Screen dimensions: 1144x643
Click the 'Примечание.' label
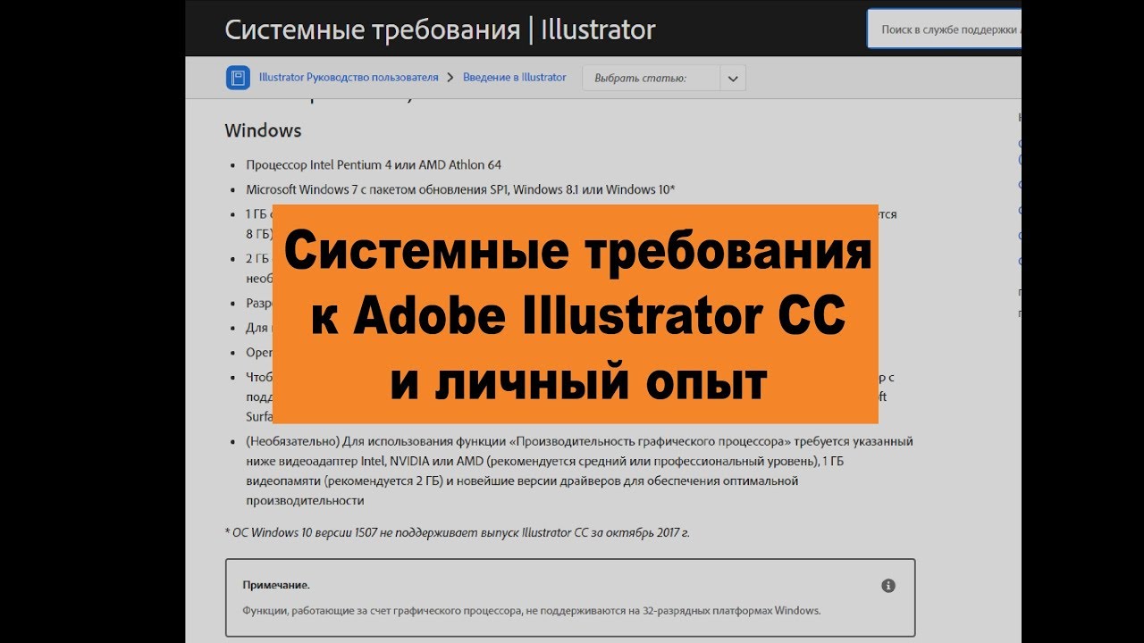point(276,585)
